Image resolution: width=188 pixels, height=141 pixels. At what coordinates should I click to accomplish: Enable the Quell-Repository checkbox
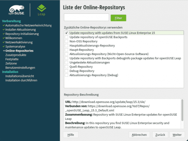point(66,67)
